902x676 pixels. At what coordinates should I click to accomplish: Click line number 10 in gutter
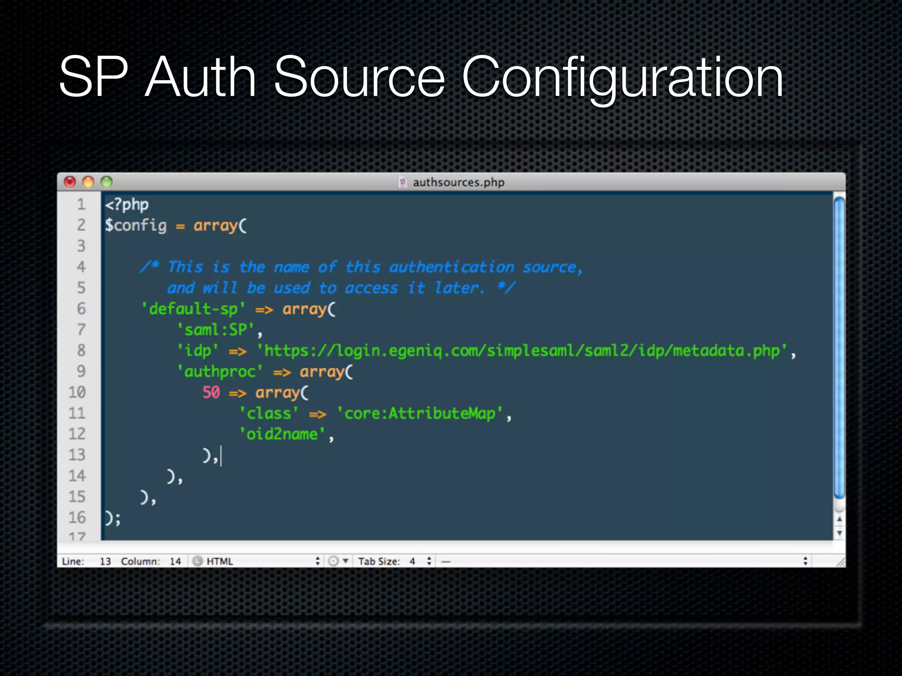[77, 392]
